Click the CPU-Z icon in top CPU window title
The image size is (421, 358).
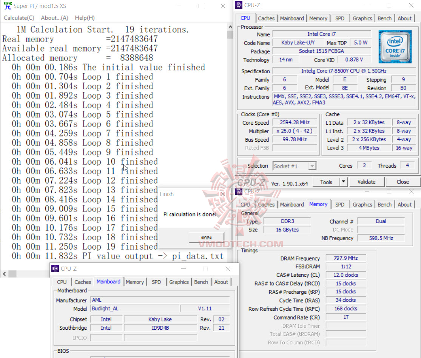click(238, 5)
